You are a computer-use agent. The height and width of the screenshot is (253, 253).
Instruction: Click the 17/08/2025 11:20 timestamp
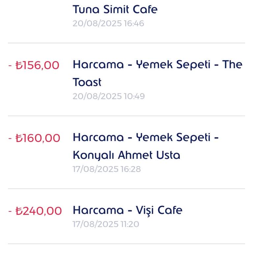pyautogui.click(x=106, y=224)
